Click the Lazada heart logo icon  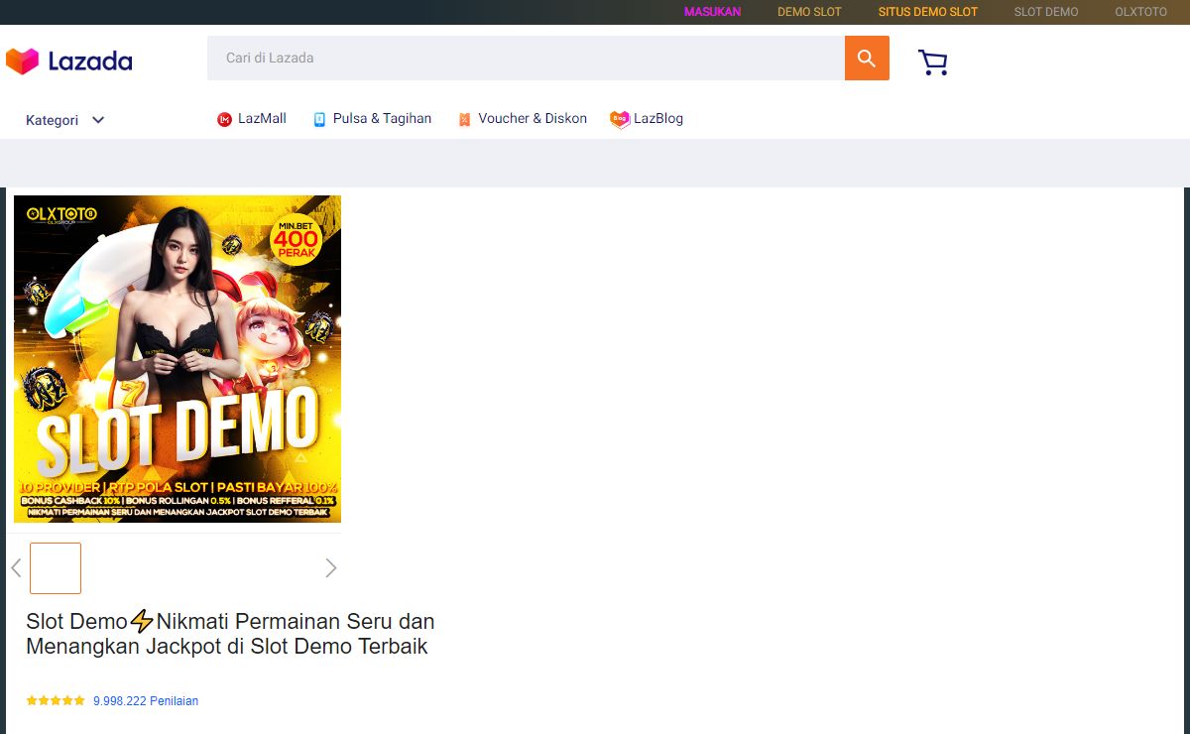22,61
